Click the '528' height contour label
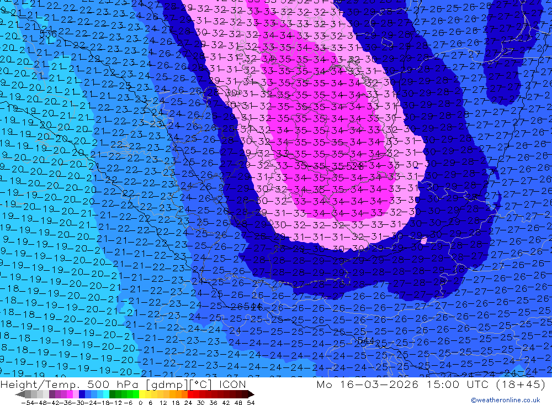 (354, 165)
